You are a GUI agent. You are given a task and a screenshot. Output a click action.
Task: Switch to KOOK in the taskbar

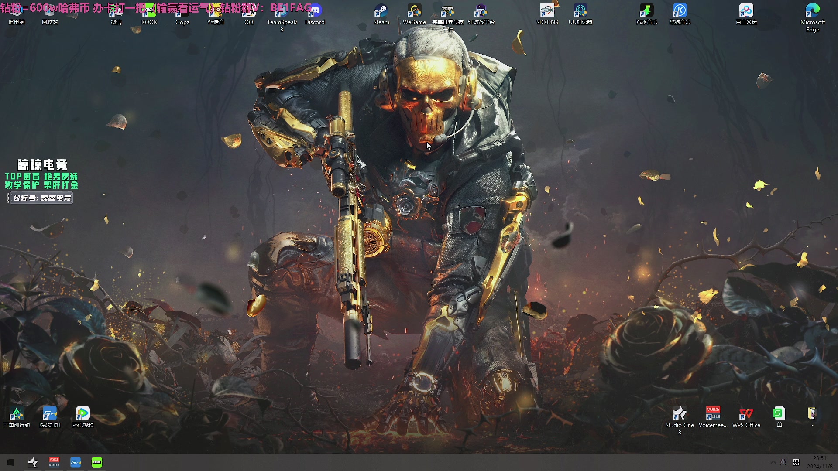tap(97, 462)
